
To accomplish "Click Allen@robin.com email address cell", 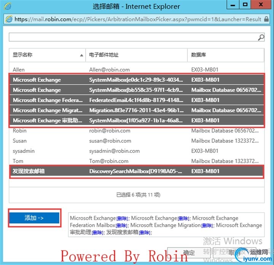I will (109, 70).
